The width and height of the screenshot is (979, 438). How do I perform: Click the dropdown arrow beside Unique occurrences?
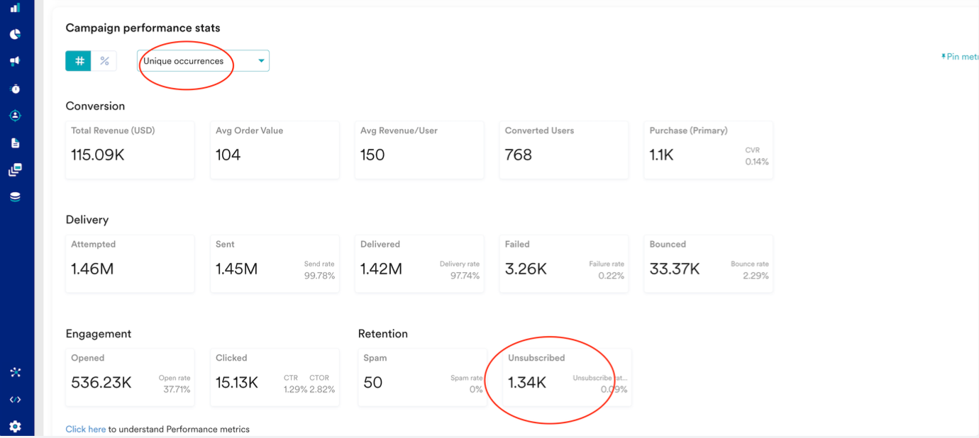261,61
